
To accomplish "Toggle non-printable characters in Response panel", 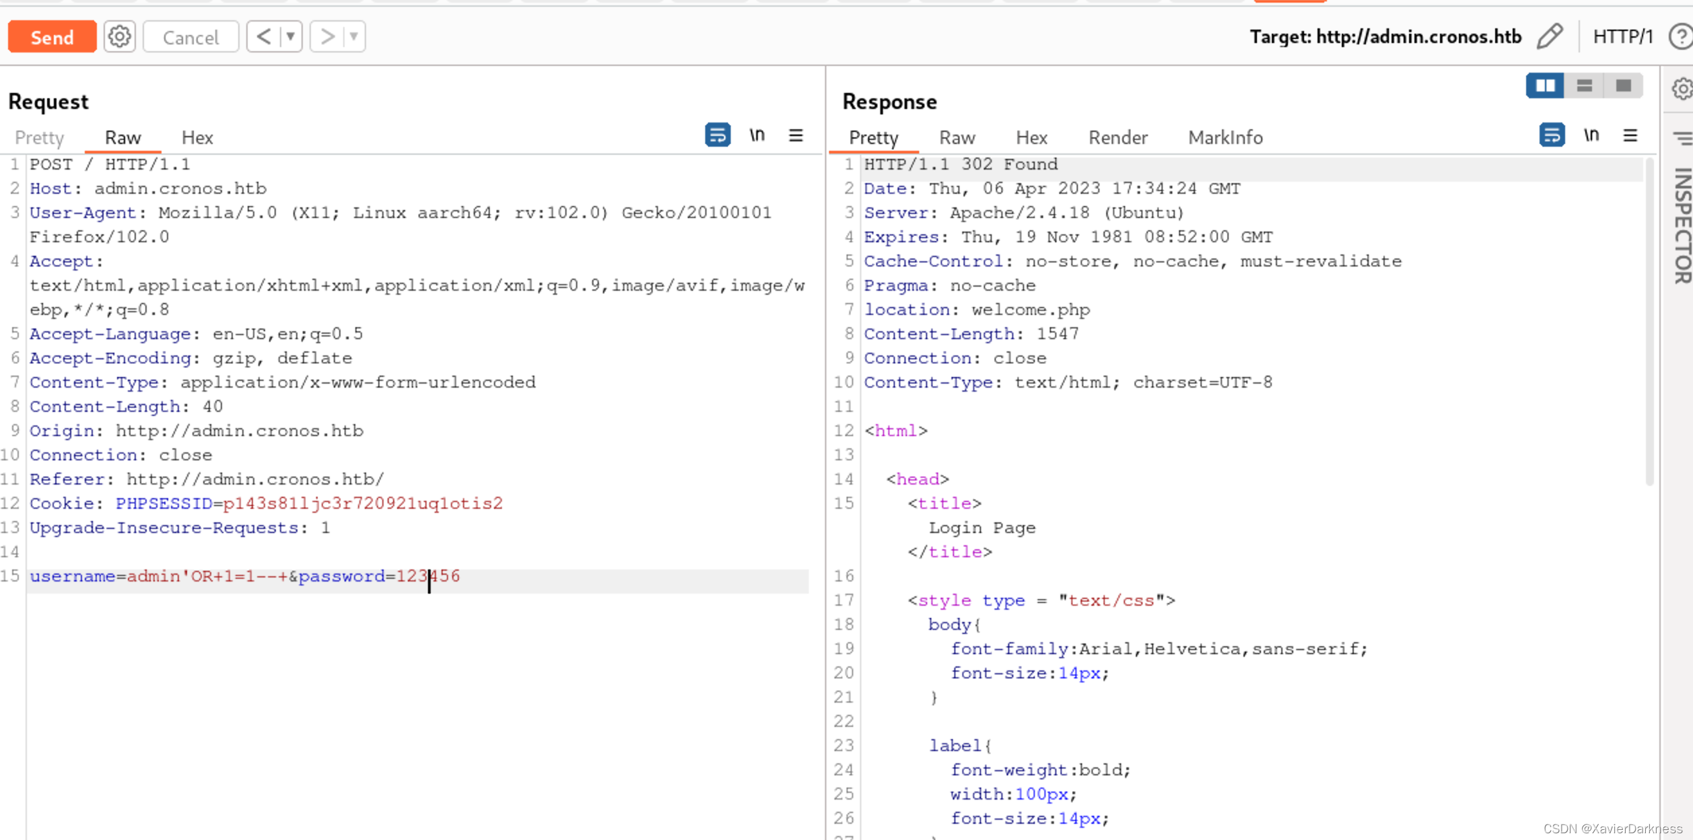I will tap(1591, 135).
